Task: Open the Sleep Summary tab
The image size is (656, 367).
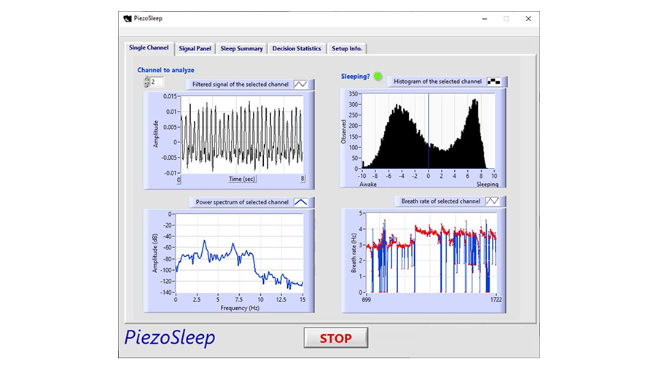Action: [241, 48]
